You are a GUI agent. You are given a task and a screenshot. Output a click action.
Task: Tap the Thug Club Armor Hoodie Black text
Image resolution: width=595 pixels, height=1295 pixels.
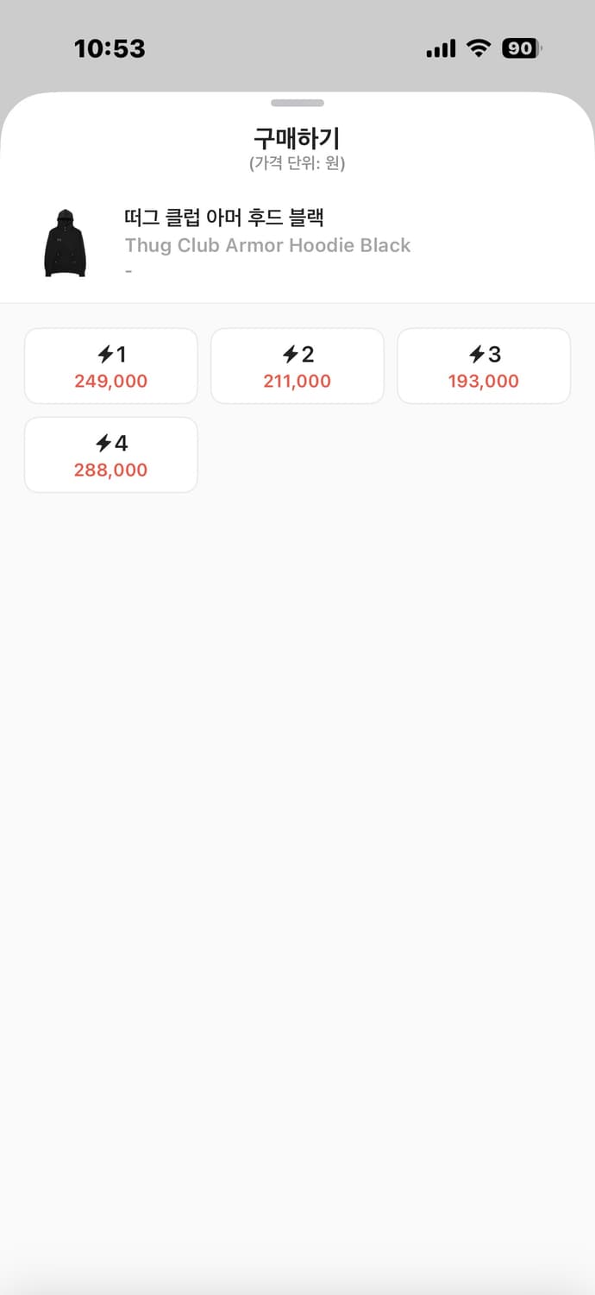(267, 245)
